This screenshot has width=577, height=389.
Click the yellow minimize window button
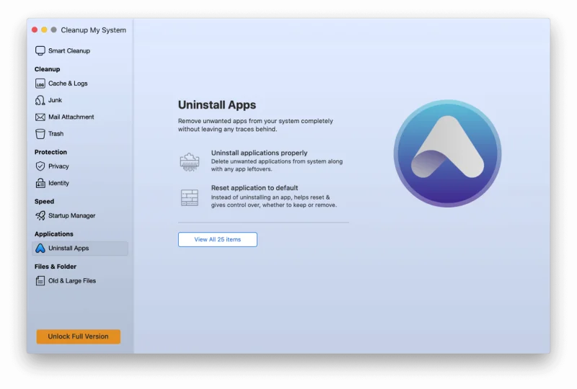(x=44, y=30)
